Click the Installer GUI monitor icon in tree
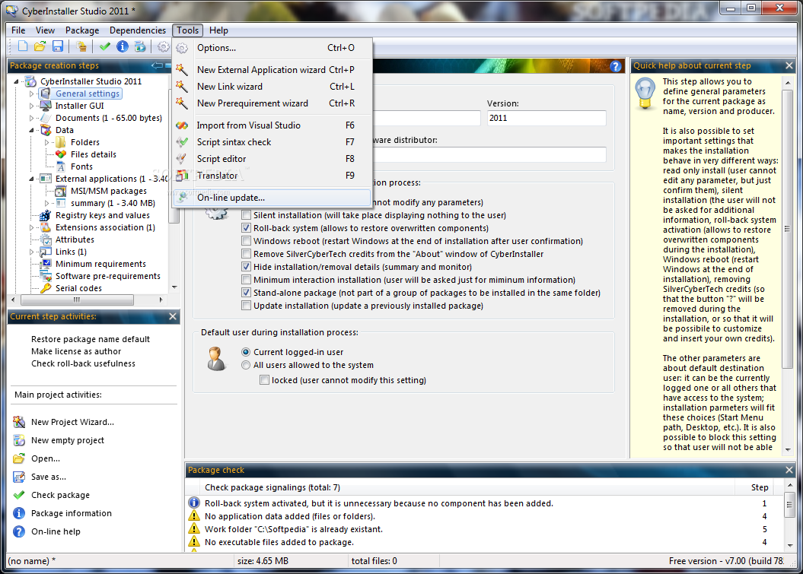This screenshot has height=574, width=803. pos(46,106)
